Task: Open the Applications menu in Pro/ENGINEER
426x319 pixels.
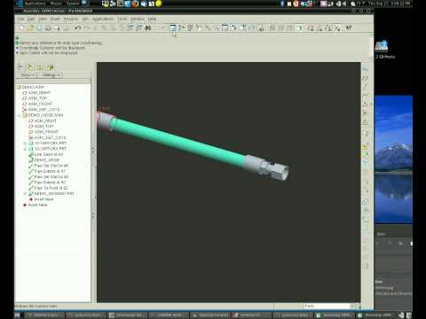Action: pyautogui.click(x=103, y=19)
